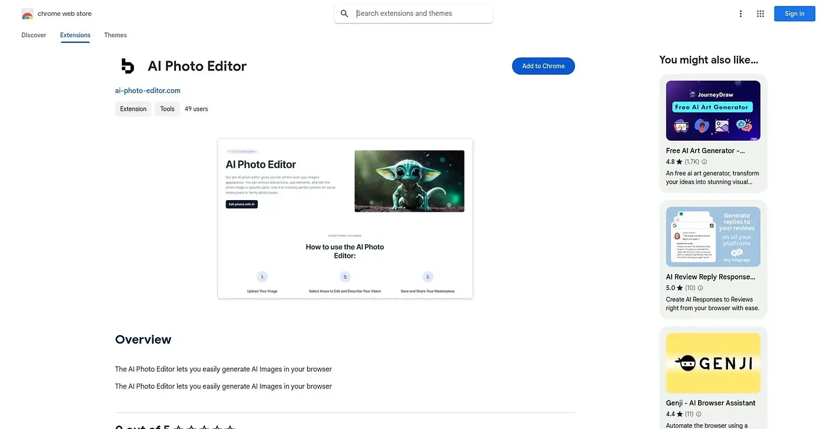The width and height of the screenshot is (824, 429).
Task: Open the AI Review Reply Response thumbnail
Action: coord(713,237)
